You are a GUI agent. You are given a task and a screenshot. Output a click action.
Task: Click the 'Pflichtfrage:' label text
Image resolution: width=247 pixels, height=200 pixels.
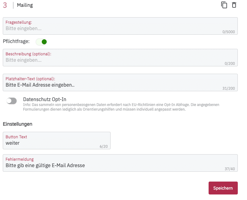point(16,41)
